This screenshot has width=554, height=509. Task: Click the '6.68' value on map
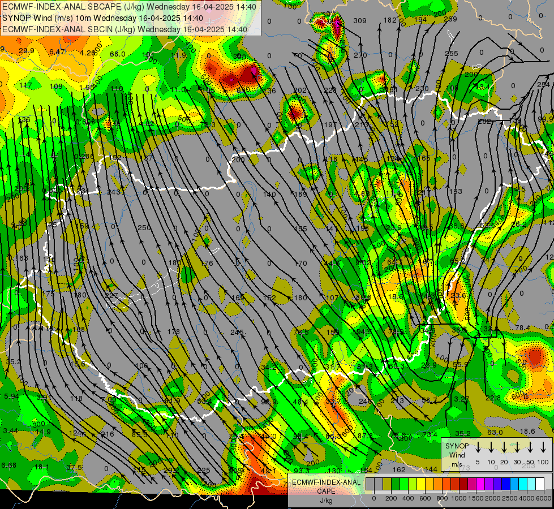pos(9,465)
